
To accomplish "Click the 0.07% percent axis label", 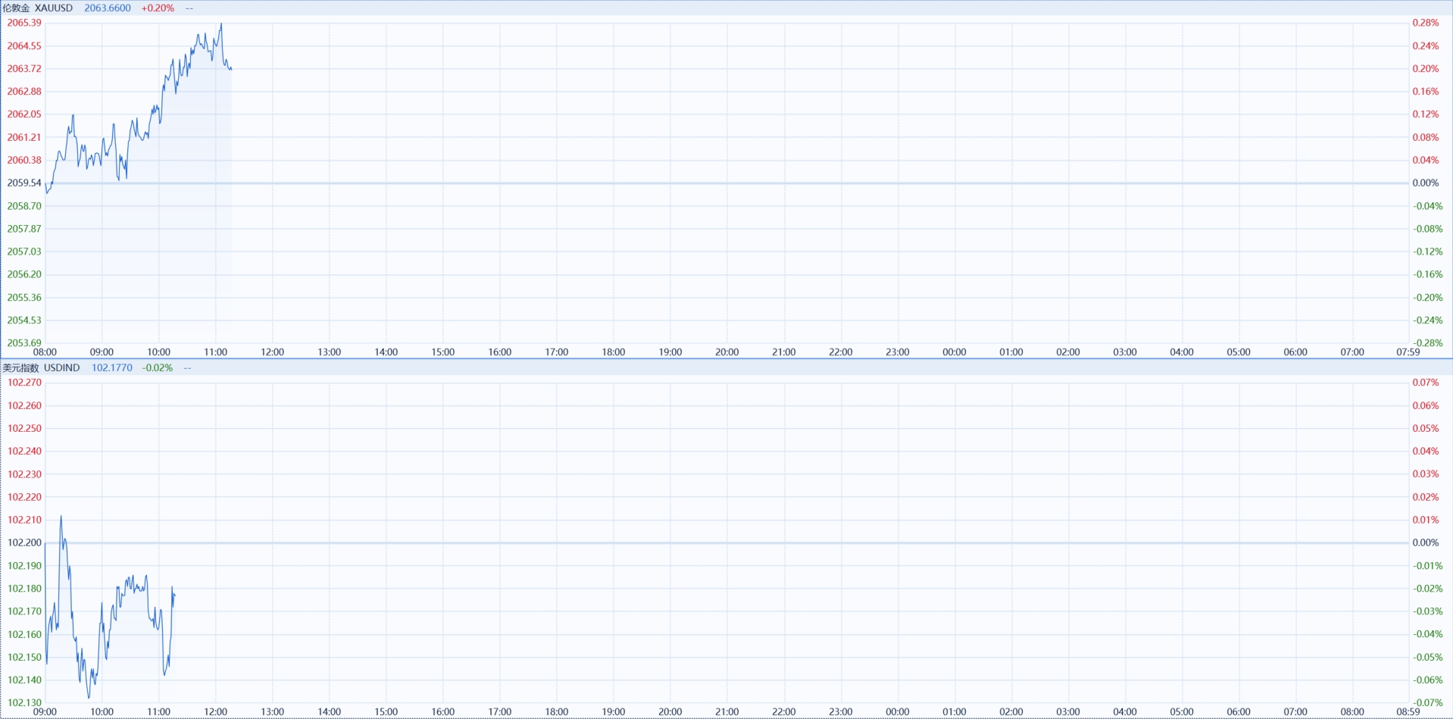I will click(x=1425, y=383).
